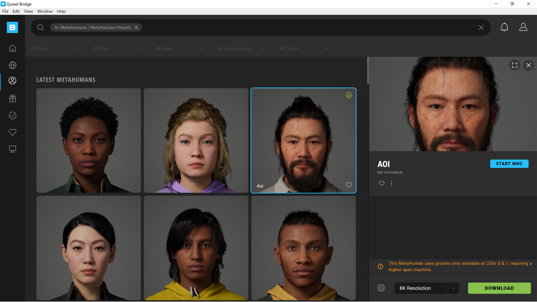Select the long-haired person in yellow hoodie
This screenshot has height=302, width=537.
[196, 248]
